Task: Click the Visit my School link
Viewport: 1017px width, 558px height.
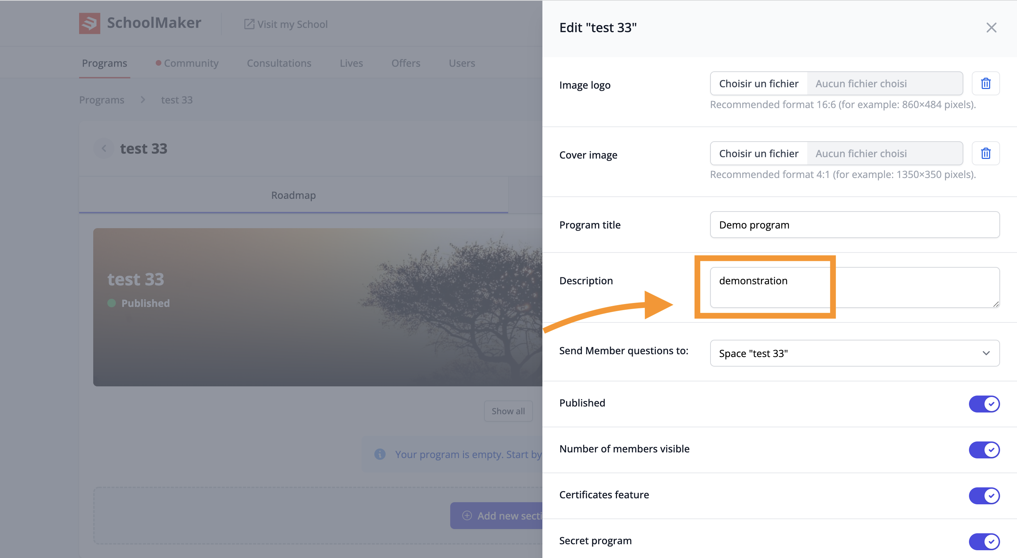Action: click(286, 24)
